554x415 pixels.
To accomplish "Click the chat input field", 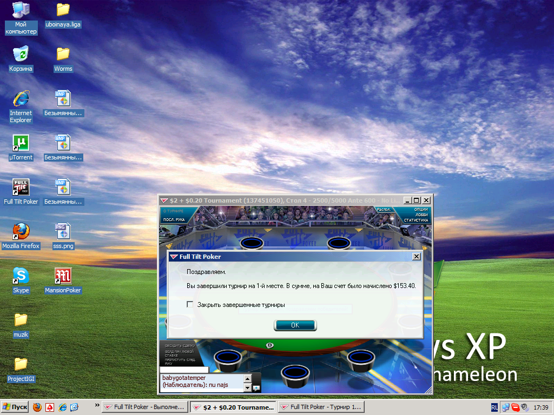I will 184,370.
